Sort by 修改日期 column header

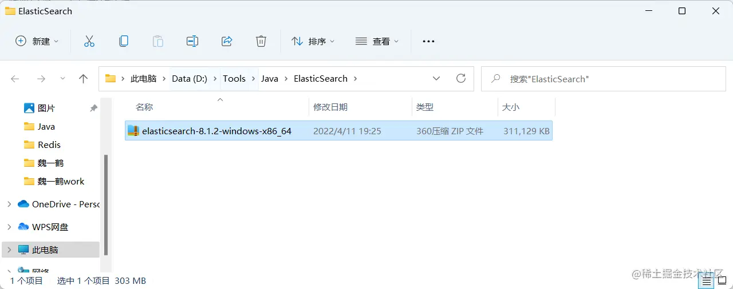click(x=330, y=107)
